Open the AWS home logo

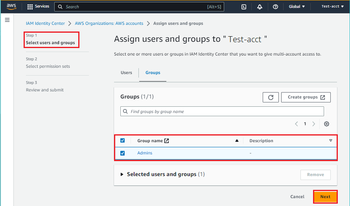(x=11, y=7)
